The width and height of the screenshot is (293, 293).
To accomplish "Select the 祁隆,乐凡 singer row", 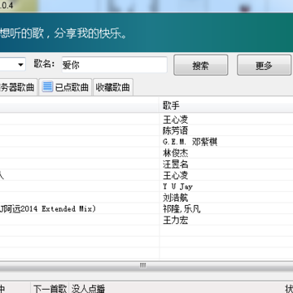I will 146,208.
